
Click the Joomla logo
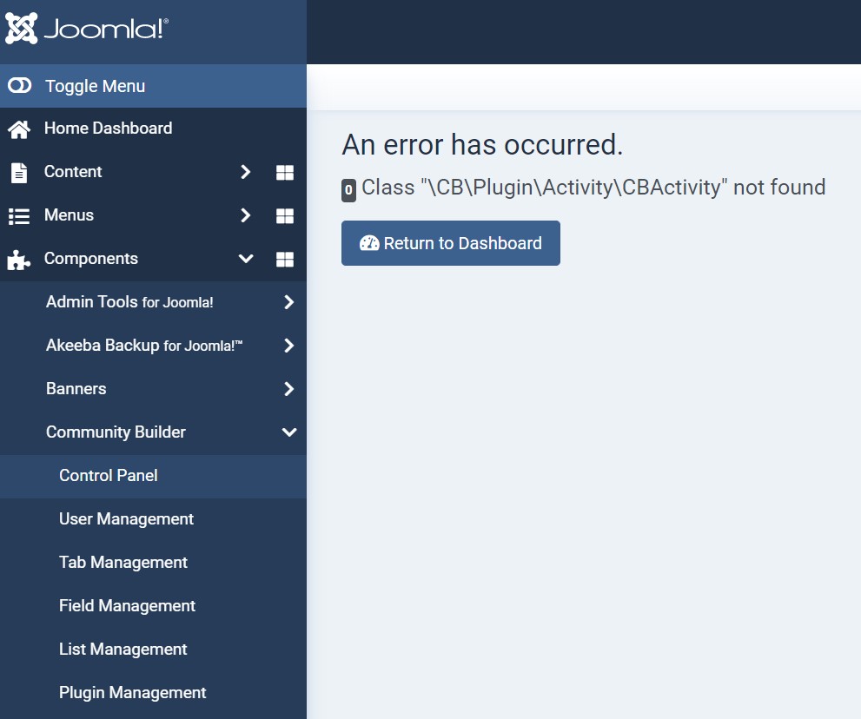tap(87, 28)
